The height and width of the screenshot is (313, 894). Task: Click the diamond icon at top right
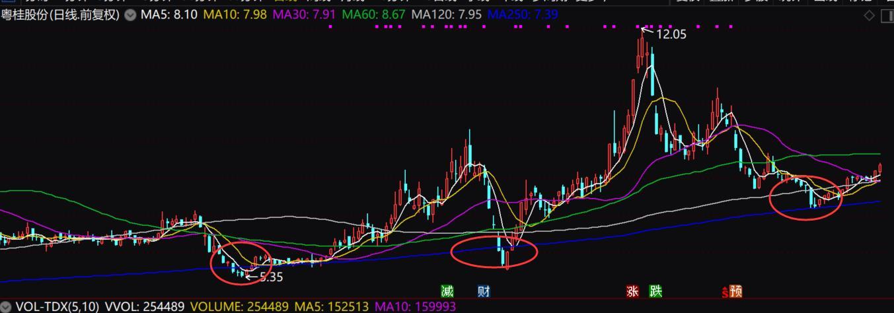[870, 16]
